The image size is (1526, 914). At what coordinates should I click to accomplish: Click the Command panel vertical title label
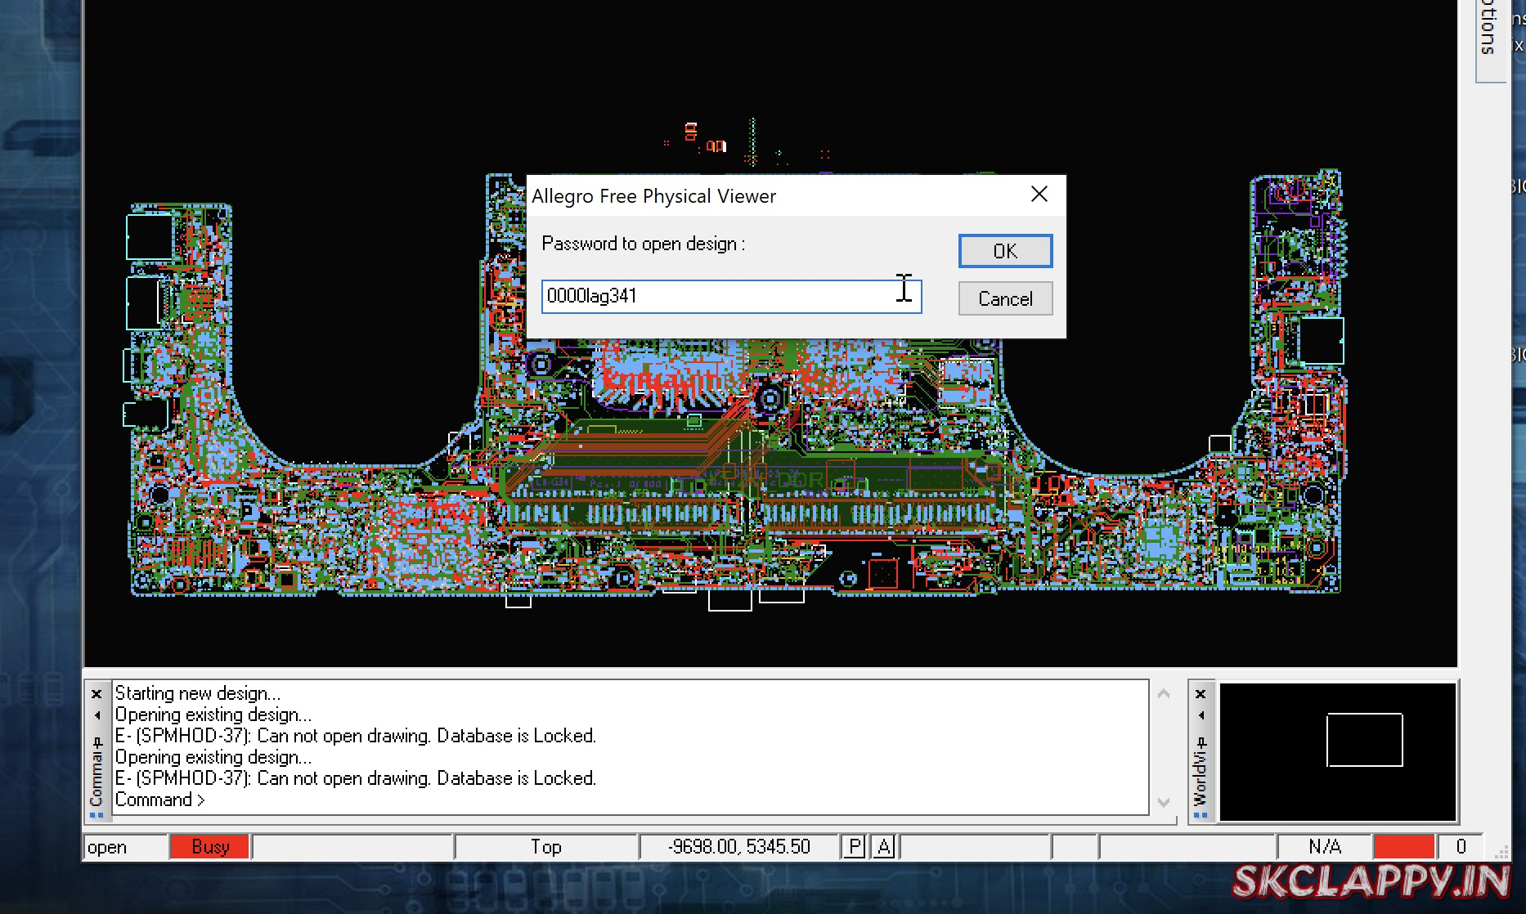pyautogui.click(x=96, y=779)
